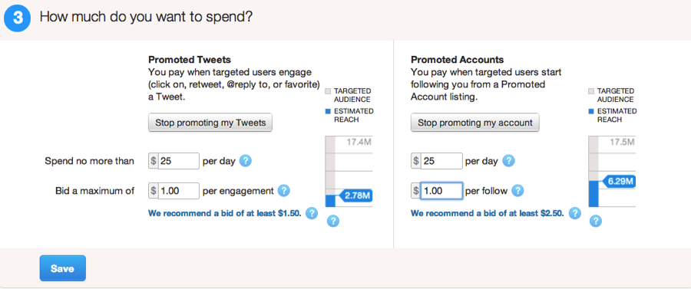Focus the per engagement bid field
Image resolution: width=691 pixels, height=289 pixels.
coord(178,191)
